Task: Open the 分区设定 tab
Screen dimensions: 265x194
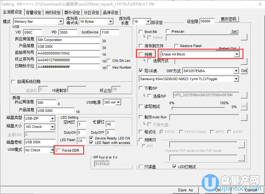Action: point(92,13)
